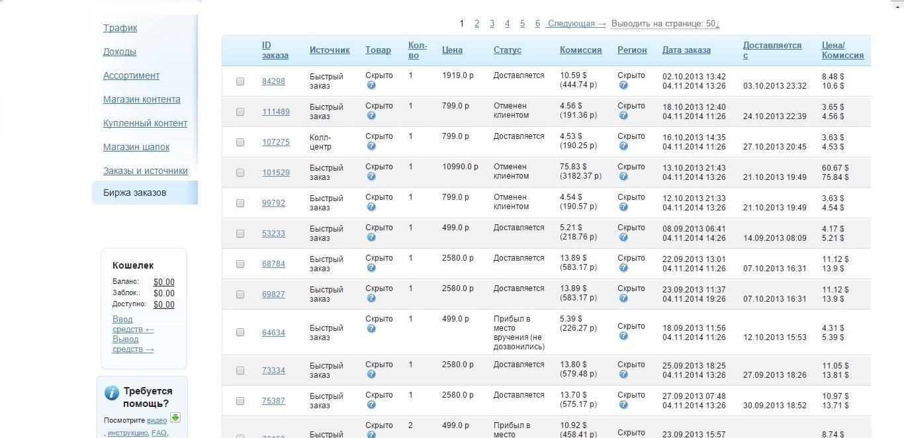Enable the checkbox for order 64634
This screenshot has width=904, height=438.
tap(240, 332)
